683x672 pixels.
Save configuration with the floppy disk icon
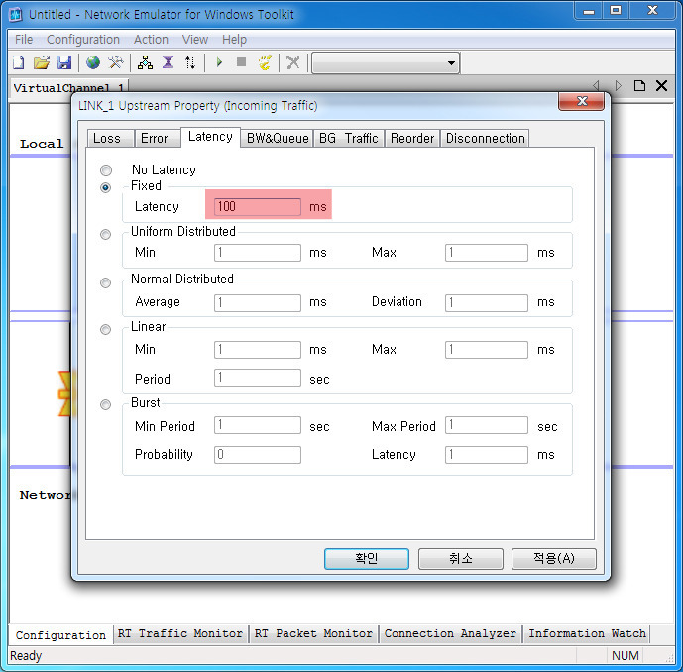point(64,62)
